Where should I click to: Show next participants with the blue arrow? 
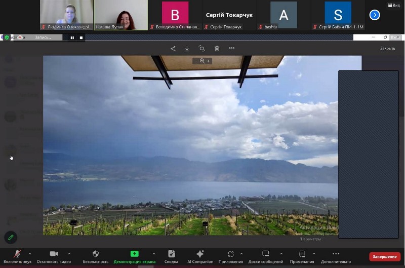(x=375, y=15)
